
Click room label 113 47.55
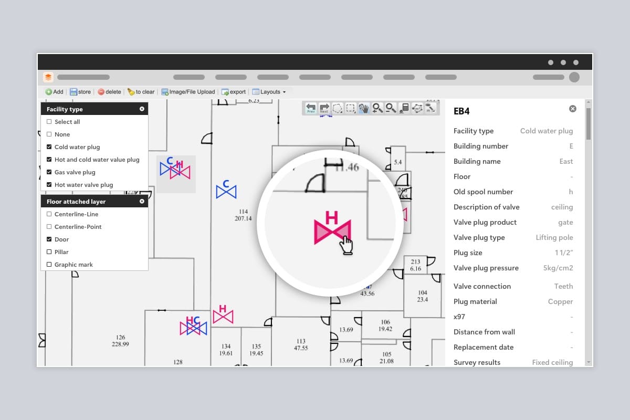[x=301, y=344]
